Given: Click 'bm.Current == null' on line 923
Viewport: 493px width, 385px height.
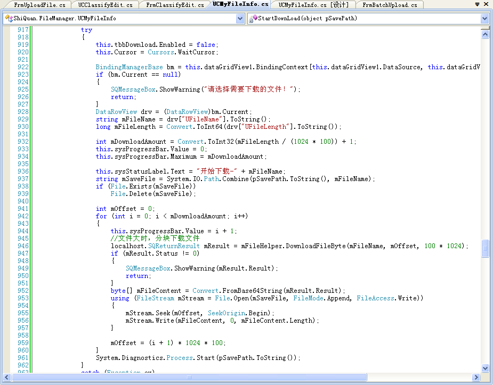Looking at the screenshot, I should pyautogui.click(x=144, y=75).
